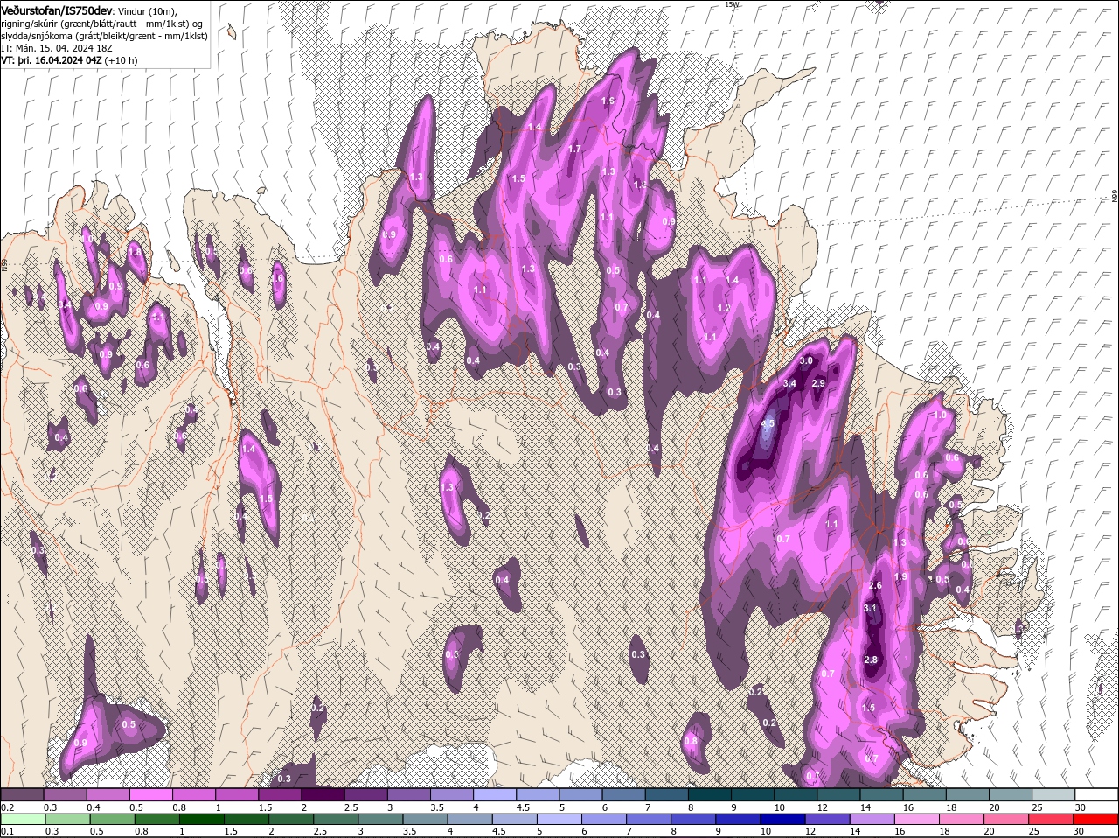Click the white swatch at 30, upper scale
The width and height of the screenshot is (1119, 838).
[1097, 794]
